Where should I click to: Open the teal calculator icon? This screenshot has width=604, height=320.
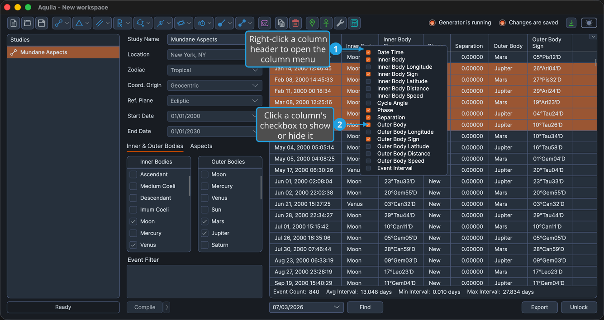click(354, 23)
